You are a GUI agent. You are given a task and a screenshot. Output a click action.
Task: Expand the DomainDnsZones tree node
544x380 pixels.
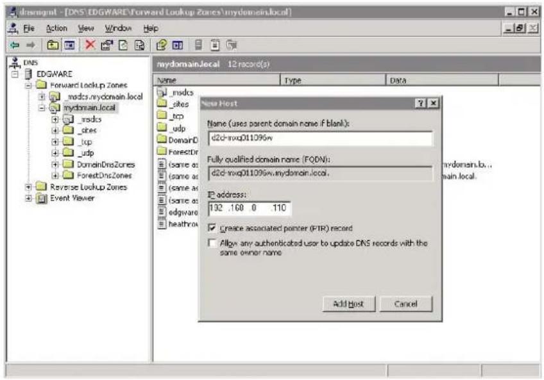click(55, 164)
